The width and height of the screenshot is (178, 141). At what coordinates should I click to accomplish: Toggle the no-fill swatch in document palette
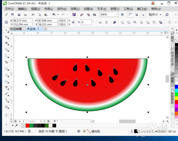(x=24, y=126)
